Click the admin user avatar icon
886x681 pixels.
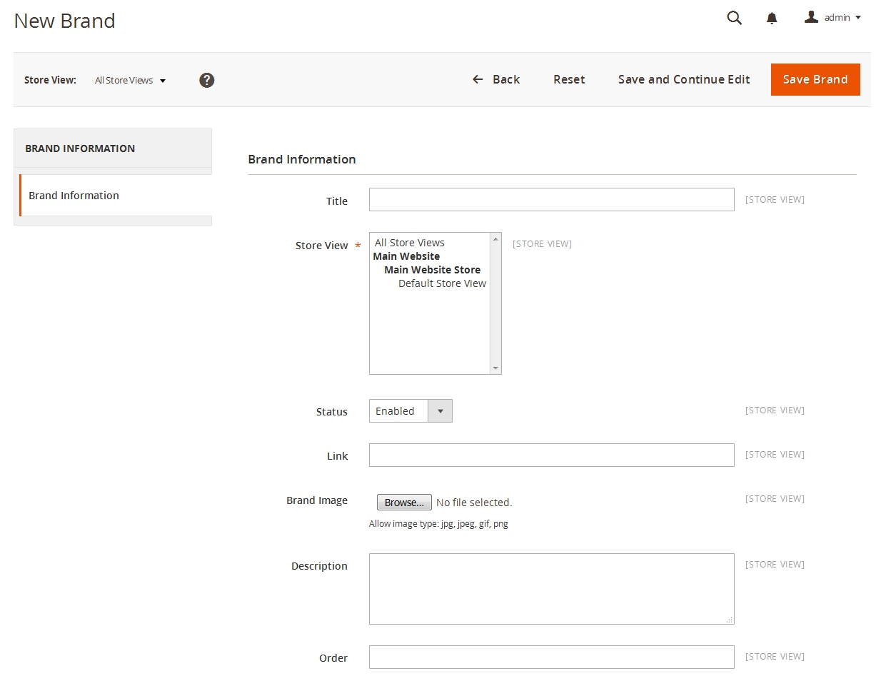811,17
